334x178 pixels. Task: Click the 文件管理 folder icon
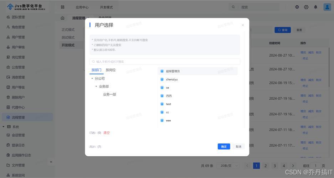8,165
